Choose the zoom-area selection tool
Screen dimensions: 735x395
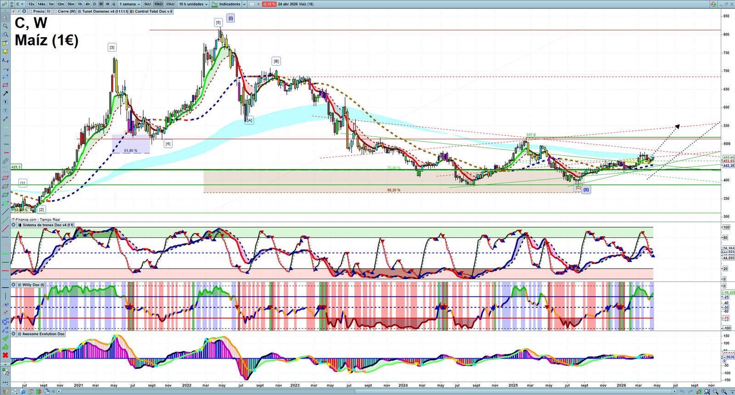point(5,34)
